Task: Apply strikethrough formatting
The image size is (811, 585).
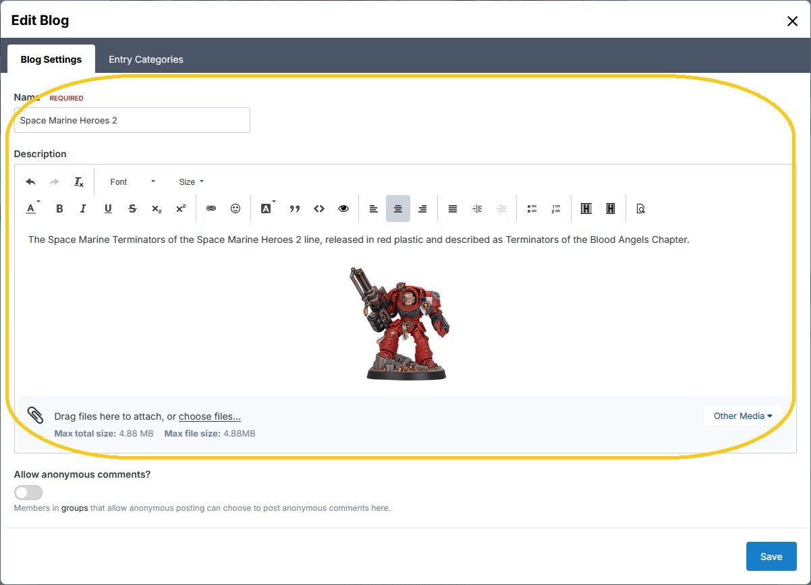Action: (x=132, y=209)
